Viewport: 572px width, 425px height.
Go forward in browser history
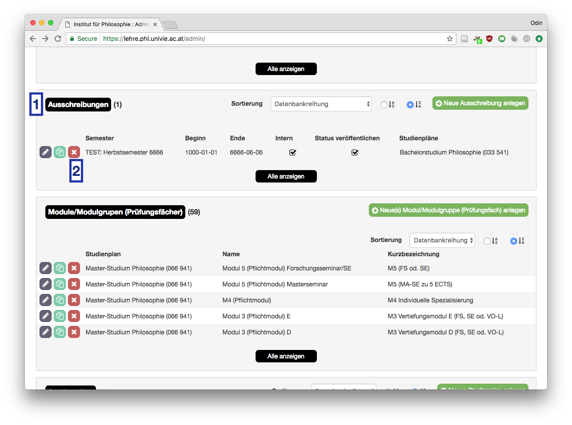pyautogui.click(x=45, y=39)
